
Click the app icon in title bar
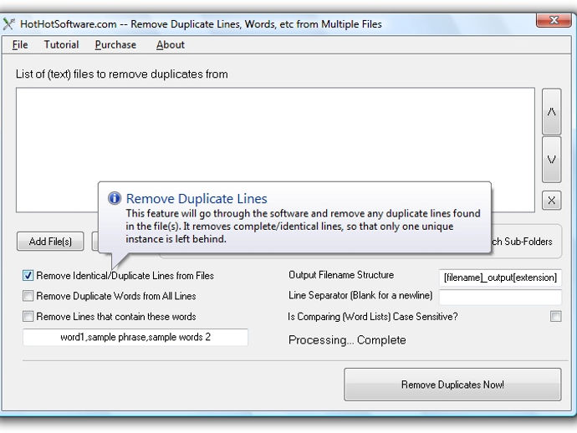[8, 24]
